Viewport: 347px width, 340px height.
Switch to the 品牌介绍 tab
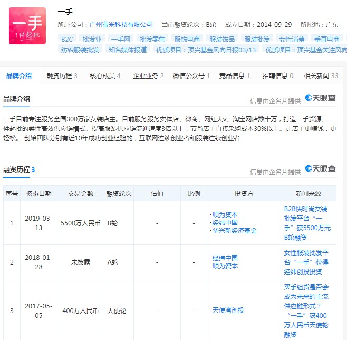19,75
